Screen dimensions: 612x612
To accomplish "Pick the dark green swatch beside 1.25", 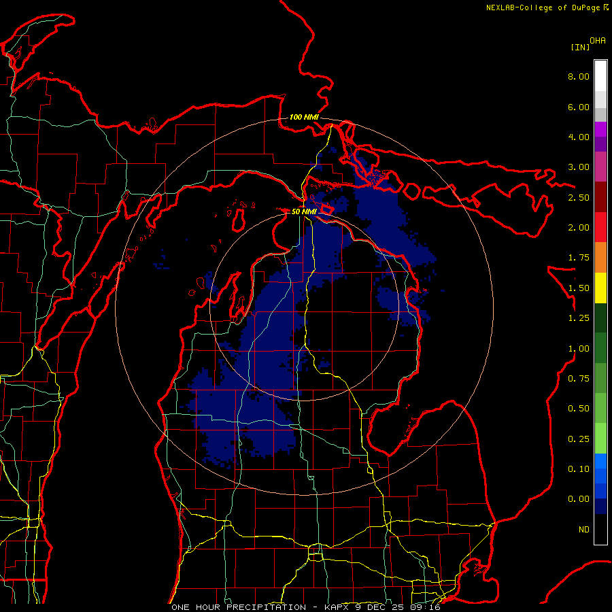I will (600, 318).
